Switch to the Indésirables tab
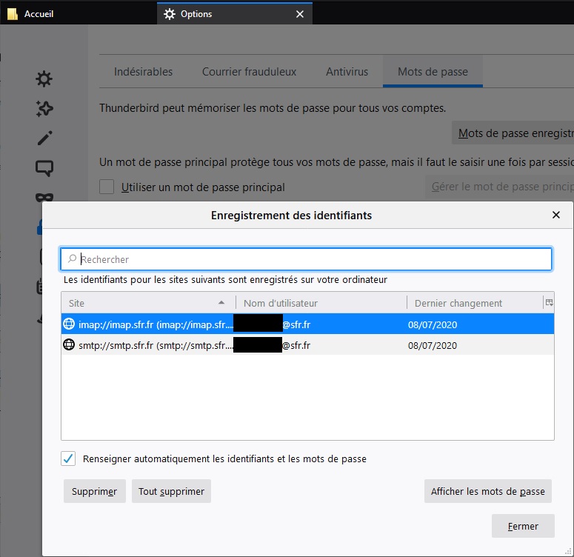Image resolution: width=574 pixels, height=557 pixels. pos(143,72)
